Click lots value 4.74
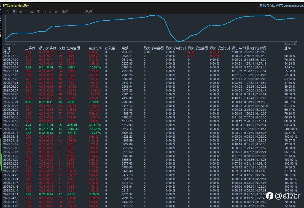The height and width of the screenshot is (208, 304). [x=28, y=125]
